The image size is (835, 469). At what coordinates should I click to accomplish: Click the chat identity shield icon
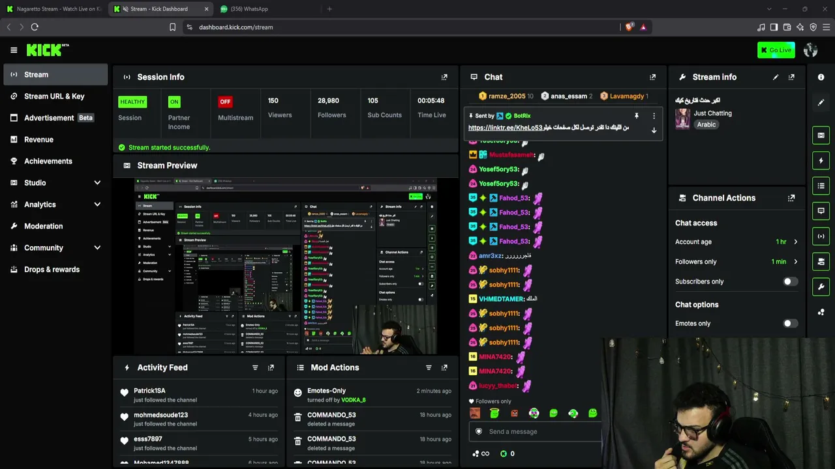pos(479,431)
